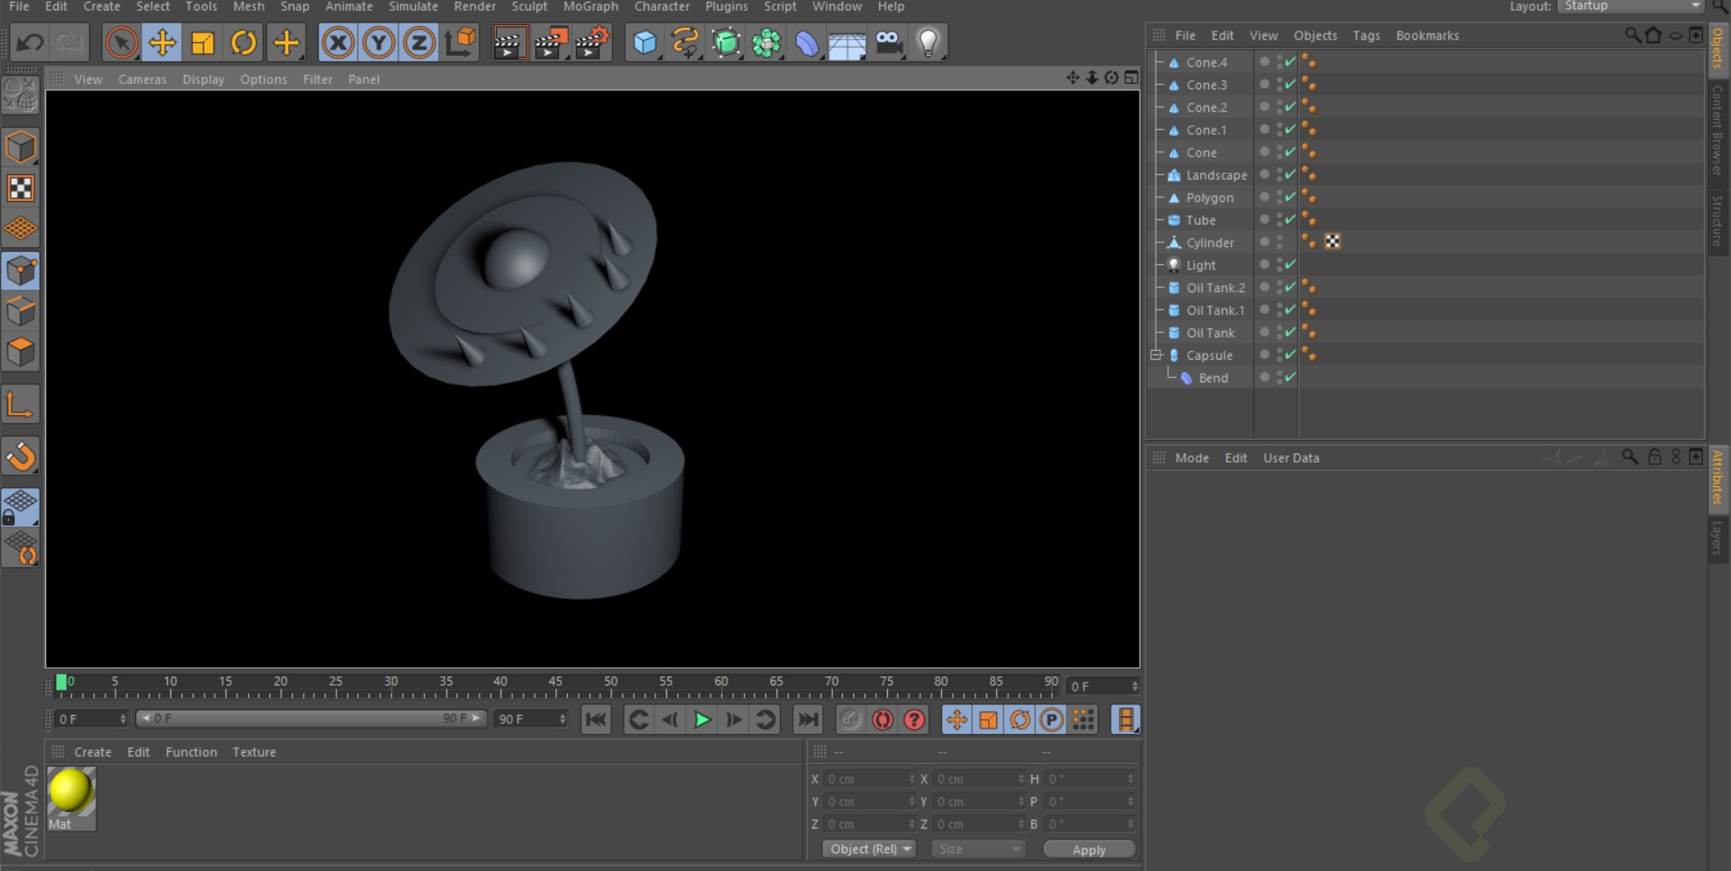Select the Rotate tool
This screenshot has height=871, width=1731.
[243, 42]
